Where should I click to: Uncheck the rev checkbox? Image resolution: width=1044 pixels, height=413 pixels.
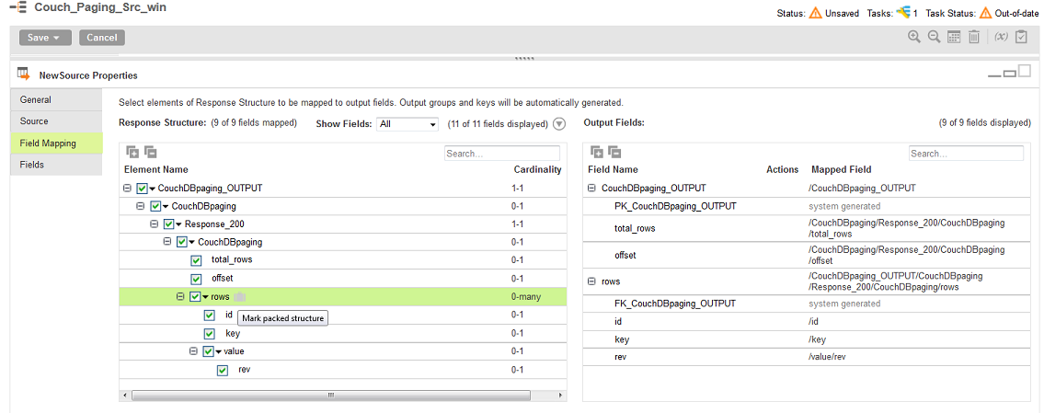point(223,371)
